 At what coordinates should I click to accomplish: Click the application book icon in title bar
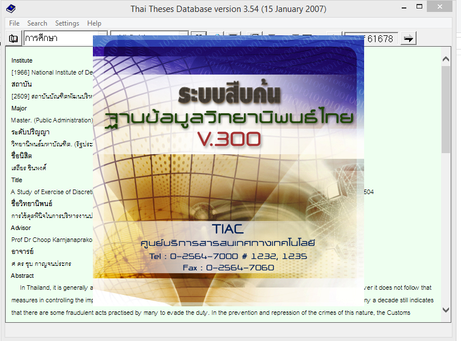[11, 9]
